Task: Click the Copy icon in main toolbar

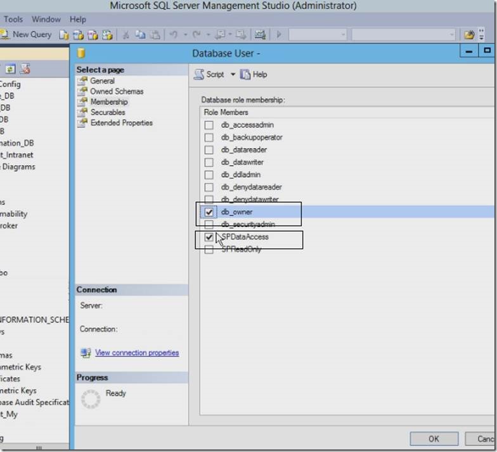Action: [x=140, y=34]
